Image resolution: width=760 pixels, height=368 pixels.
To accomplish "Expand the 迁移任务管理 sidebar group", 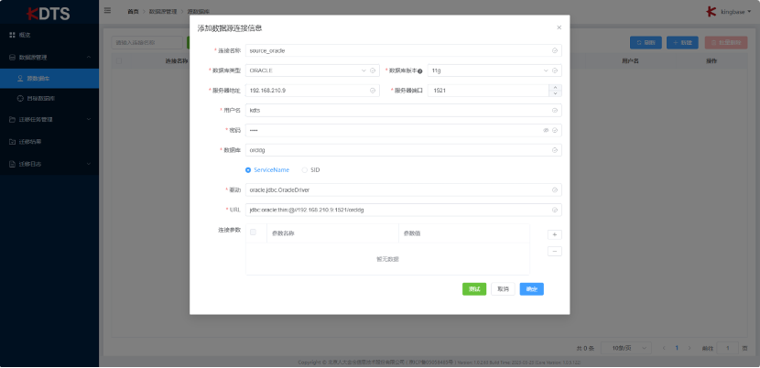I will [x=89, y=119].
